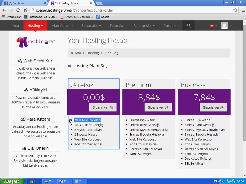Open RADYO KOÇ Canlı Dinl bookmark

click(x=77, y=17)
